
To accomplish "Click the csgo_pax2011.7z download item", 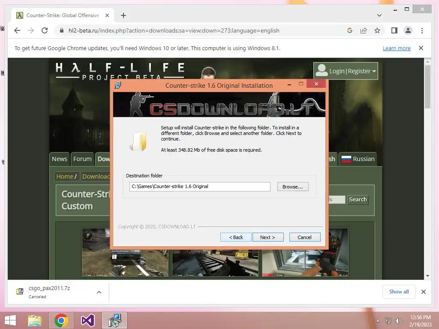I will pyautogui.click(x=49, y=292).
